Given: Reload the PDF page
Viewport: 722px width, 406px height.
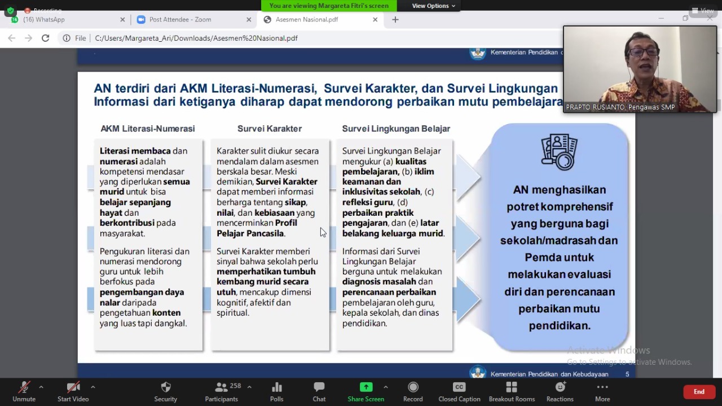Looking at the screenshot, I should coord(46,38).
